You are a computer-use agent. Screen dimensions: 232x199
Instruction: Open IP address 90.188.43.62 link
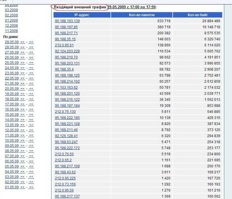(x=65, y=172)
